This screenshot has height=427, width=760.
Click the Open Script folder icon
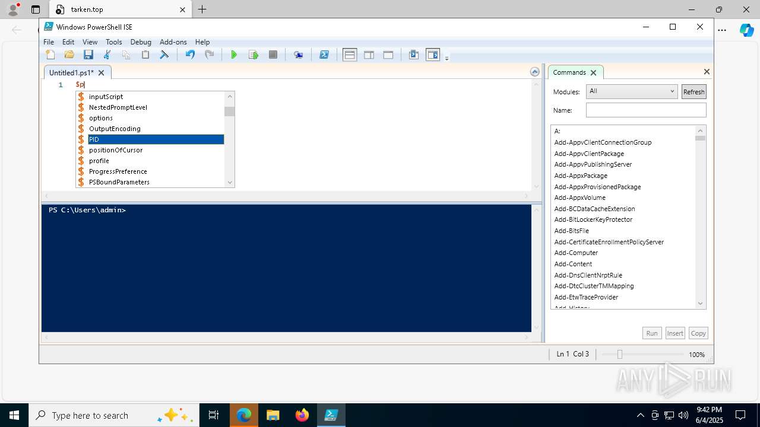pyautogui.click(x=69, y=55)
